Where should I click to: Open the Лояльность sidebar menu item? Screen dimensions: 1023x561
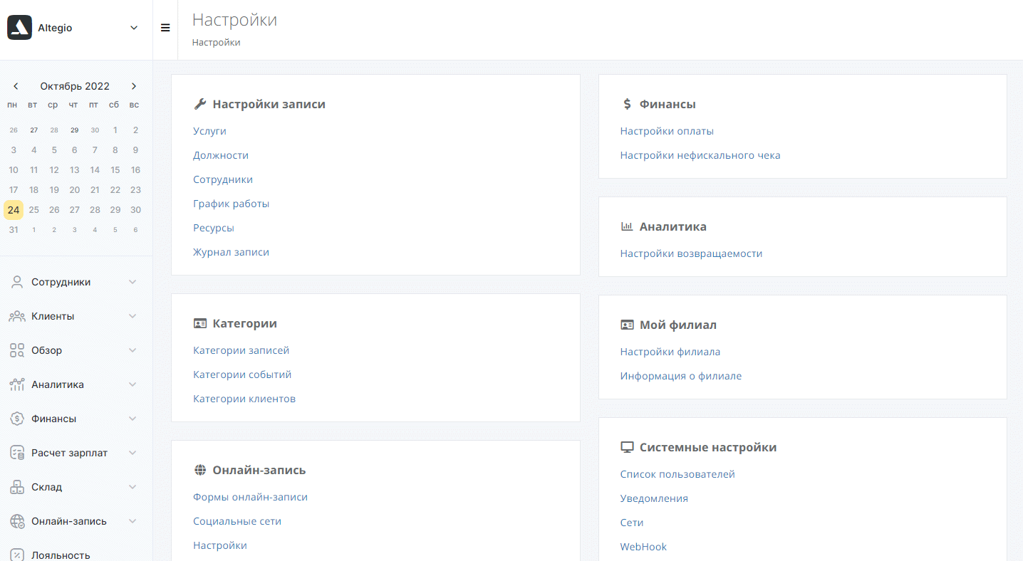coord(61,555)
